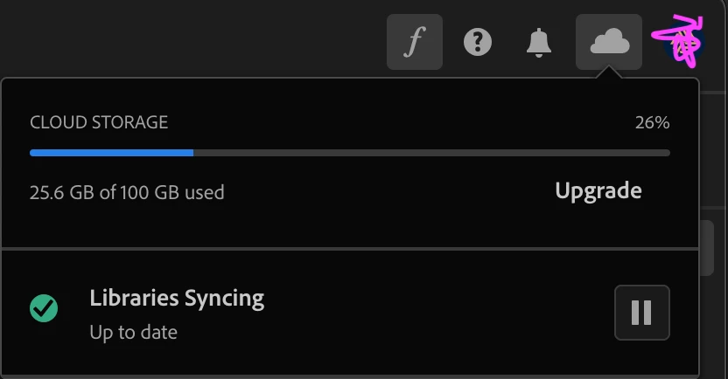Click the green sync status checkmark
728x379 pixels.
pyautogui.click(x=44, y=307)
